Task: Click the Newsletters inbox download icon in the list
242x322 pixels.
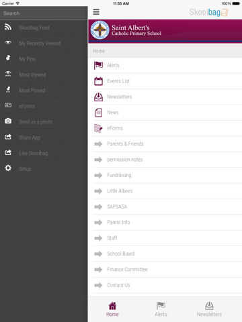Action: (x=98, y=97)
